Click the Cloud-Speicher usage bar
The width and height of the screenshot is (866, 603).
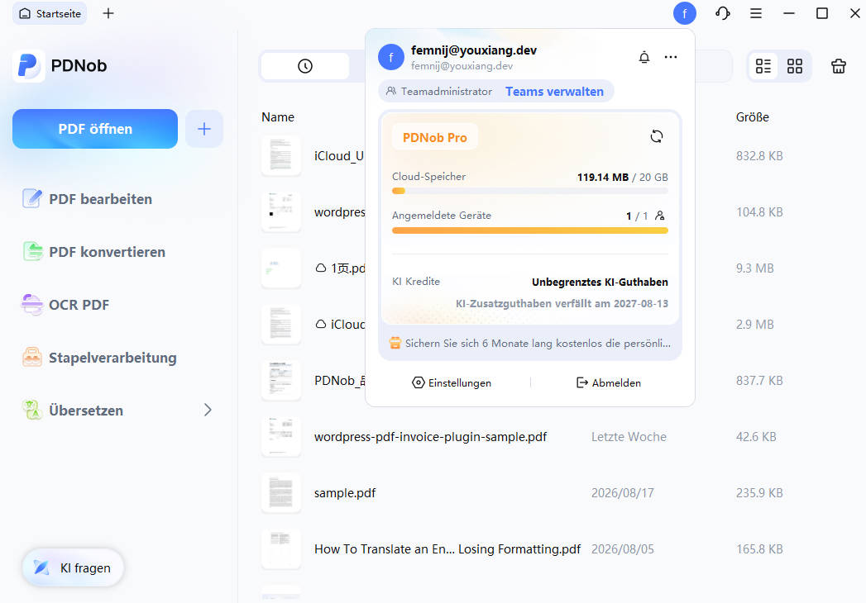pos(529,191)
